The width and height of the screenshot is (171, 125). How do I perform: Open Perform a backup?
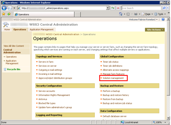(x=111, y=91)
